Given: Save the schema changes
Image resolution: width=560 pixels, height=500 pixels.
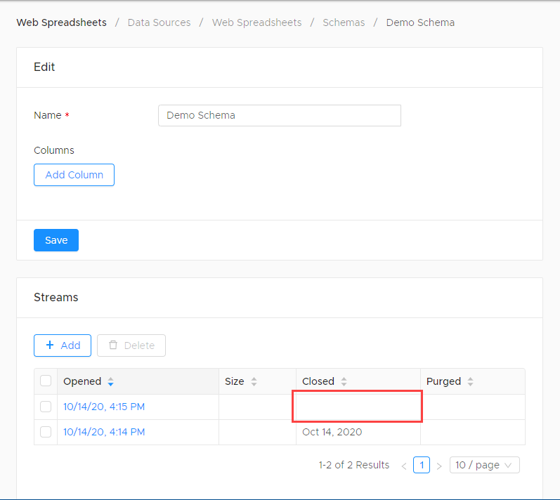Looking at the screenshot, I should point(56,240).
